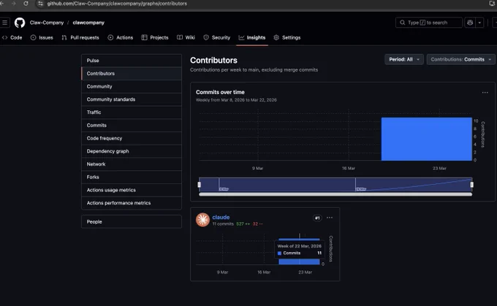Open the Issues tab
The image size is (497, 306).
point(42,37)
